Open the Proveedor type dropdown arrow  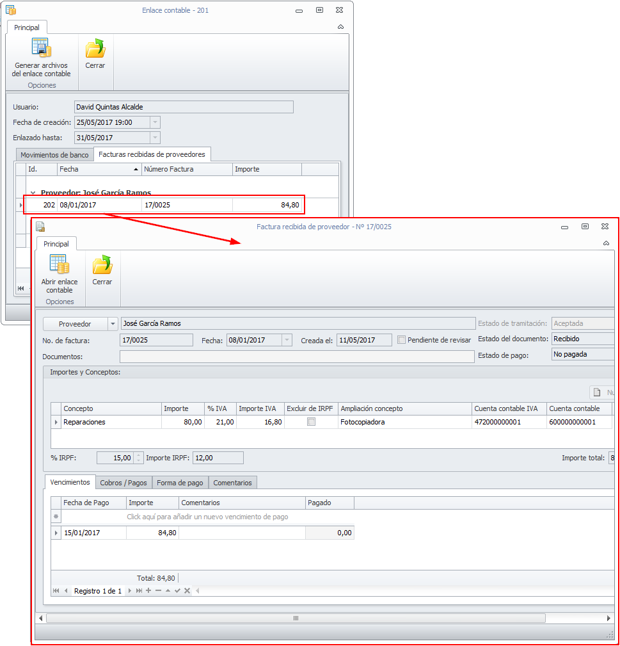[x=113, y=324]
